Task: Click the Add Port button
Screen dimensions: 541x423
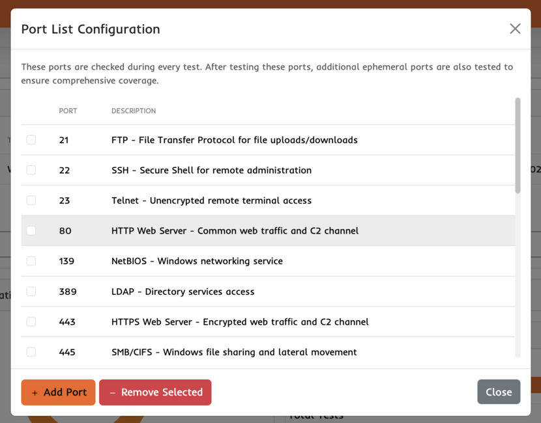Action: 58,392
